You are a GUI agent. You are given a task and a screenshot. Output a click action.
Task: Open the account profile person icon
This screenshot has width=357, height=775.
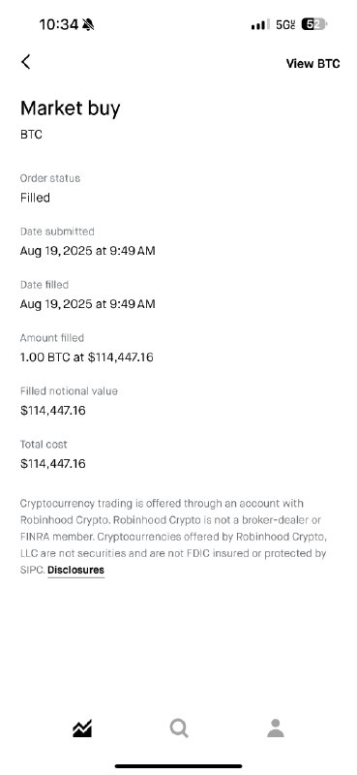pyautogui.click(x=276, y=728)
